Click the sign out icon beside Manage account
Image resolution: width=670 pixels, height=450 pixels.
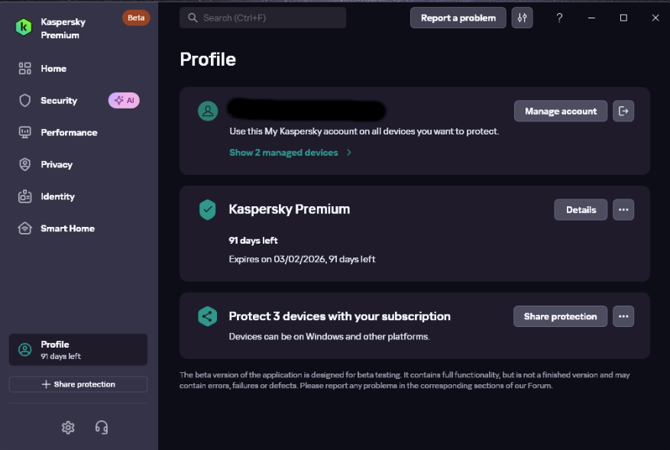click(623, 111)
